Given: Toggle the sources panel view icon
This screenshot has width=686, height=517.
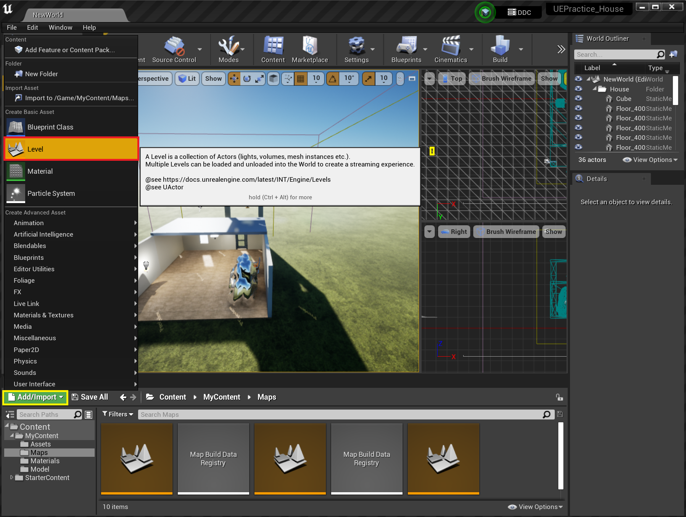Looking at the screenshot, I should (10, 415).
